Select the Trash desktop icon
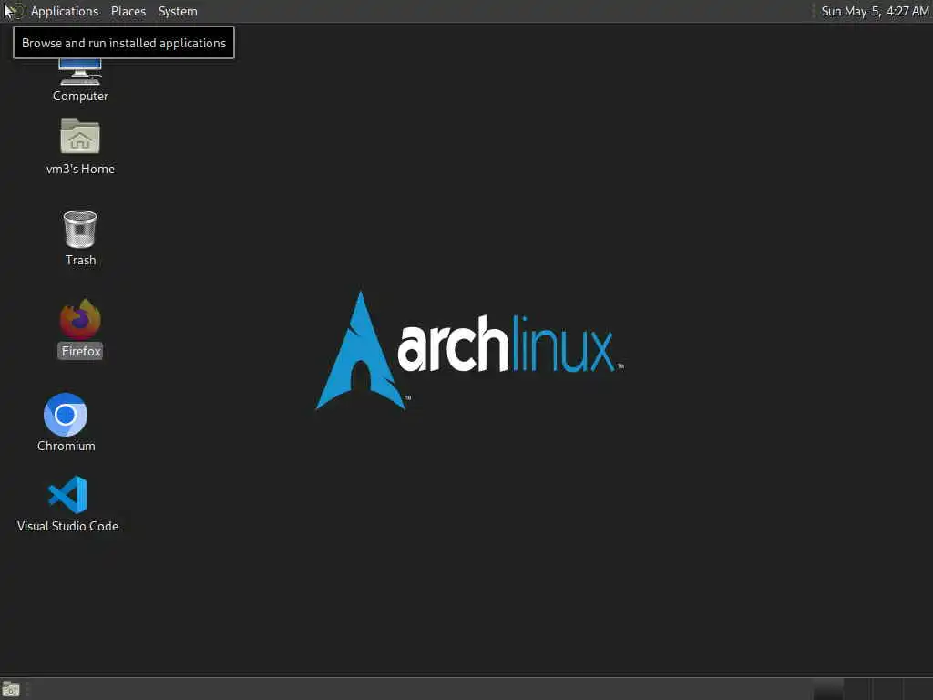 click(x=80, y=229)
